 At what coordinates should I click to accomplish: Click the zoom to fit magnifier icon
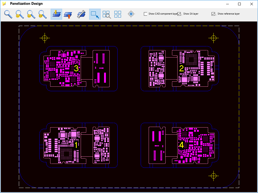[x=42, y=14]
